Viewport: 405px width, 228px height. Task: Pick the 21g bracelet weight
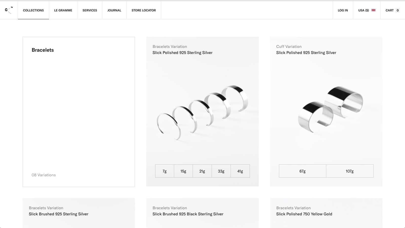point(202,171)
